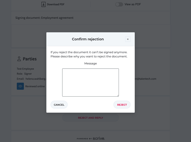Click the Download PDF text link
The height and width of the screenshot is (142, 191).
point(56,4)
